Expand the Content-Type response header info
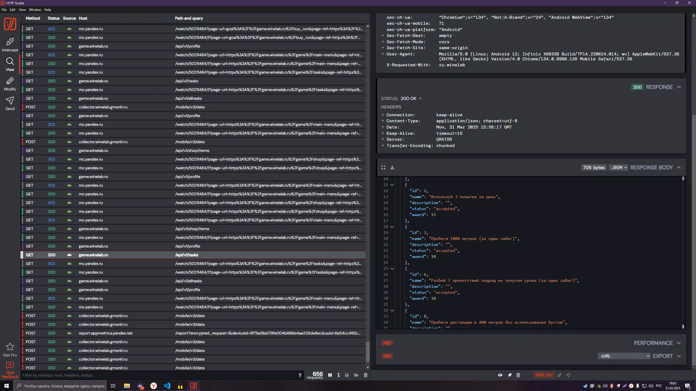 (x=383, y=121)
